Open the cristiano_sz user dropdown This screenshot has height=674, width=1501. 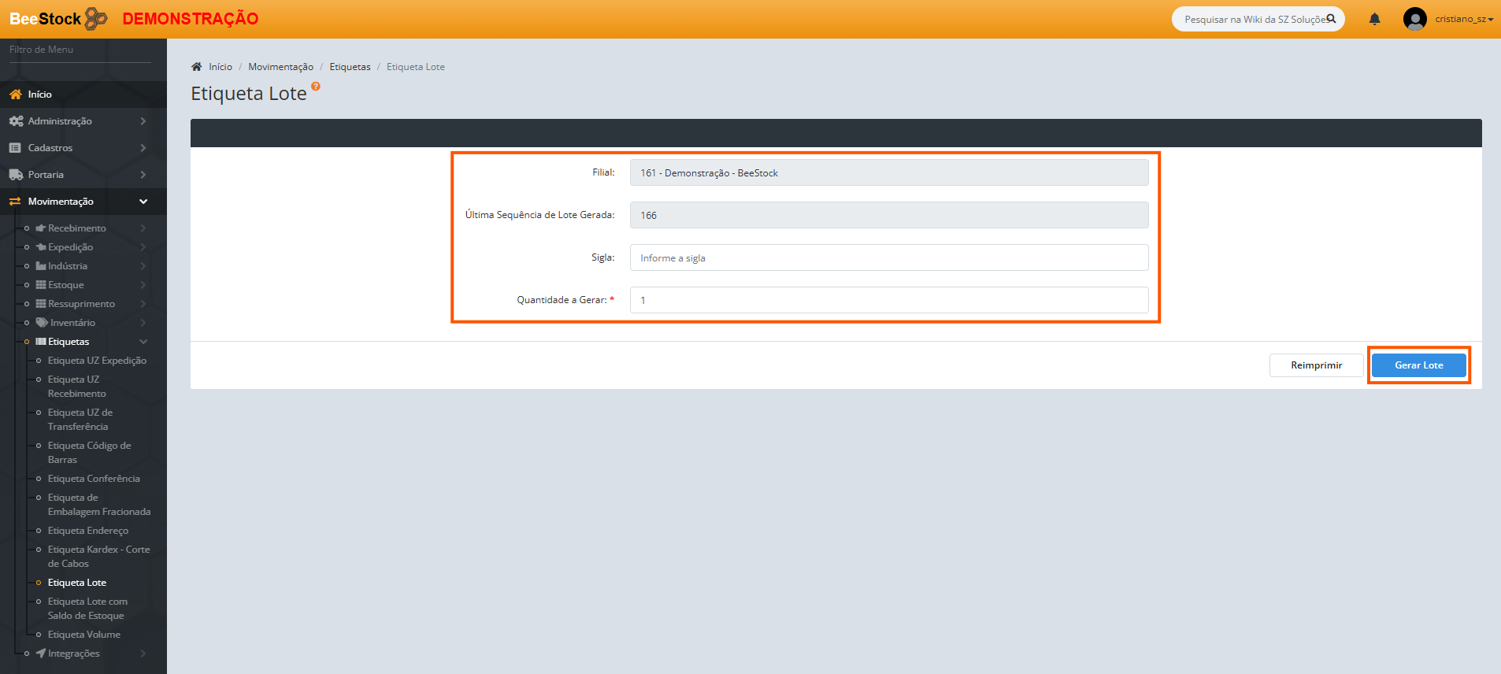(x=1463, y=19)
